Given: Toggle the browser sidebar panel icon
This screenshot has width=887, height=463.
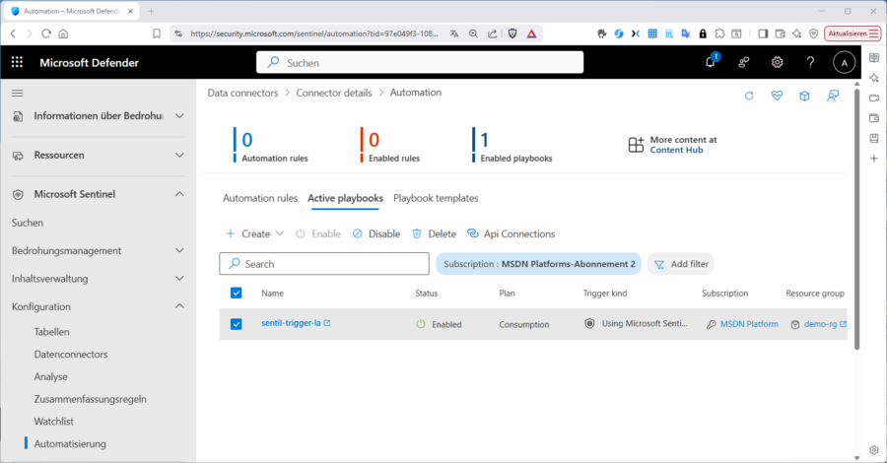Looking at the screenshot, I should (x=763, y=33).
